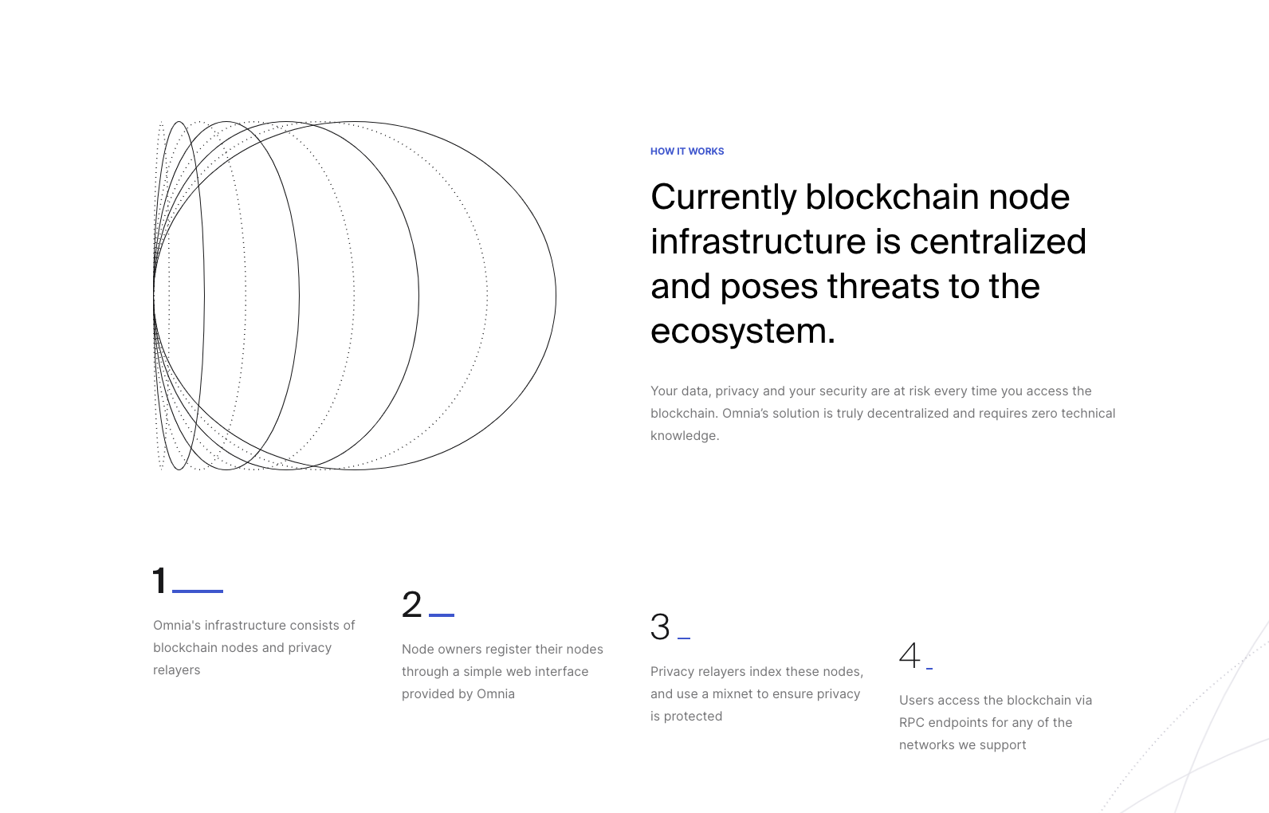Click the word 'ecosystem.' in the heading

(743, 331)
